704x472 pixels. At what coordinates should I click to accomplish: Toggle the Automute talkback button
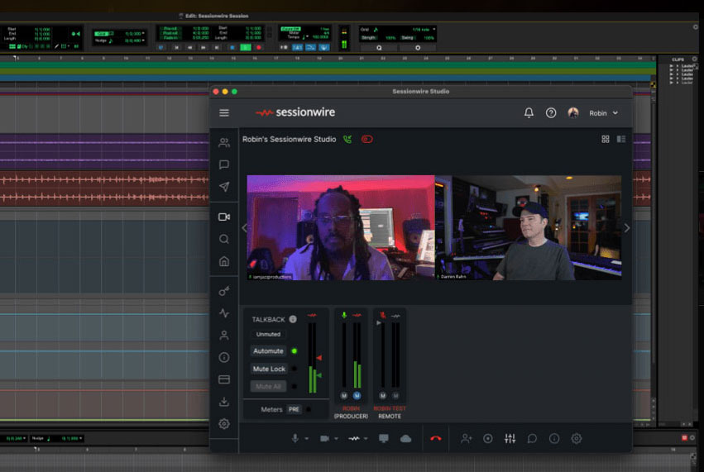268,350
